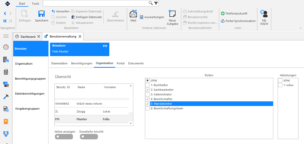Jump to last record arrow
The width and height of the screenshot is (304, 144).
[11, 21]
